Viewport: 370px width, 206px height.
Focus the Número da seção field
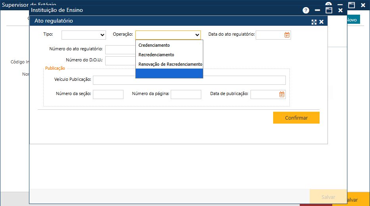pos(108,94)
